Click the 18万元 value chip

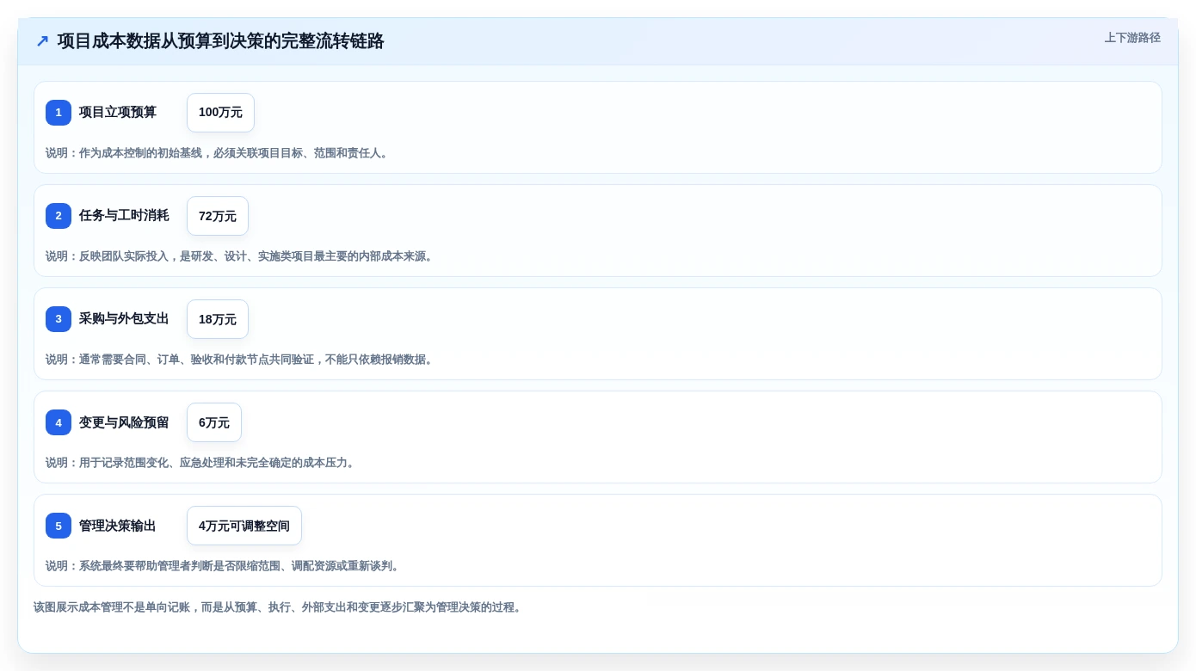click(218, 319)
